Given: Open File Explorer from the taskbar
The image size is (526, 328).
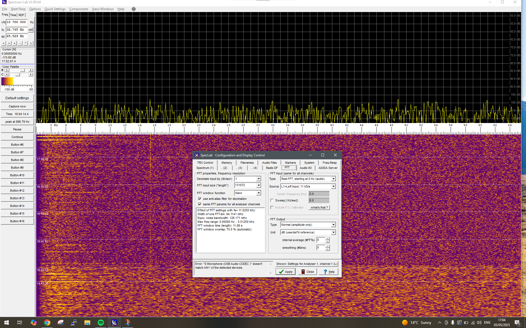Looking at the screenshot, I should [x=87, y=323].
